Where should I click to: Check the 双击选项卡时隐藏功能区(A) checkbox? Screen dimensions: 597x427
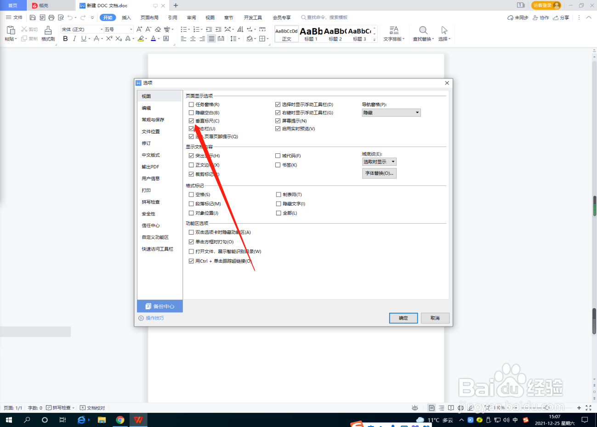(x=191, y=232)
